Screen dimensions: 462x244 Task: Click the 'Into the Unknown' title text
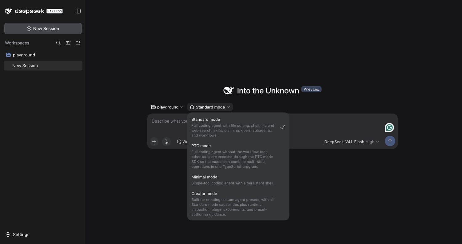268,91
